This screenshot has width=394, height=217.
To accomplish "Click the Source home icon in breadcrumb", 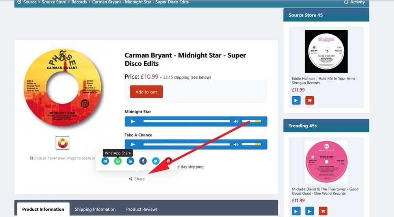I will click(x=19, y=2).
